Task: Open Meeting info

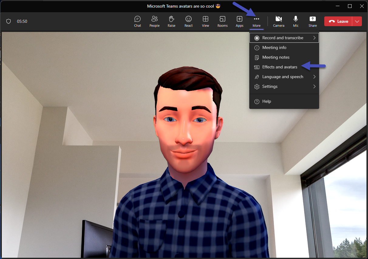Action: 274,47
